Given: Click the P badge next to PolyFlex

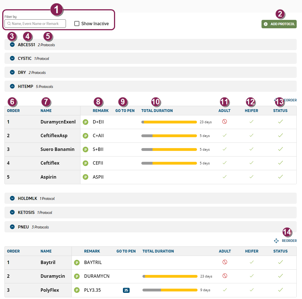Looking at the screenshot, I should coord(77,290).
